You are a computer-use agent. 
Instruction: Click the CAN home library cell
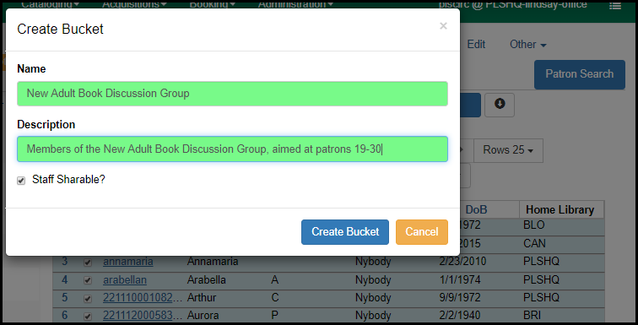tap(534, 244)
